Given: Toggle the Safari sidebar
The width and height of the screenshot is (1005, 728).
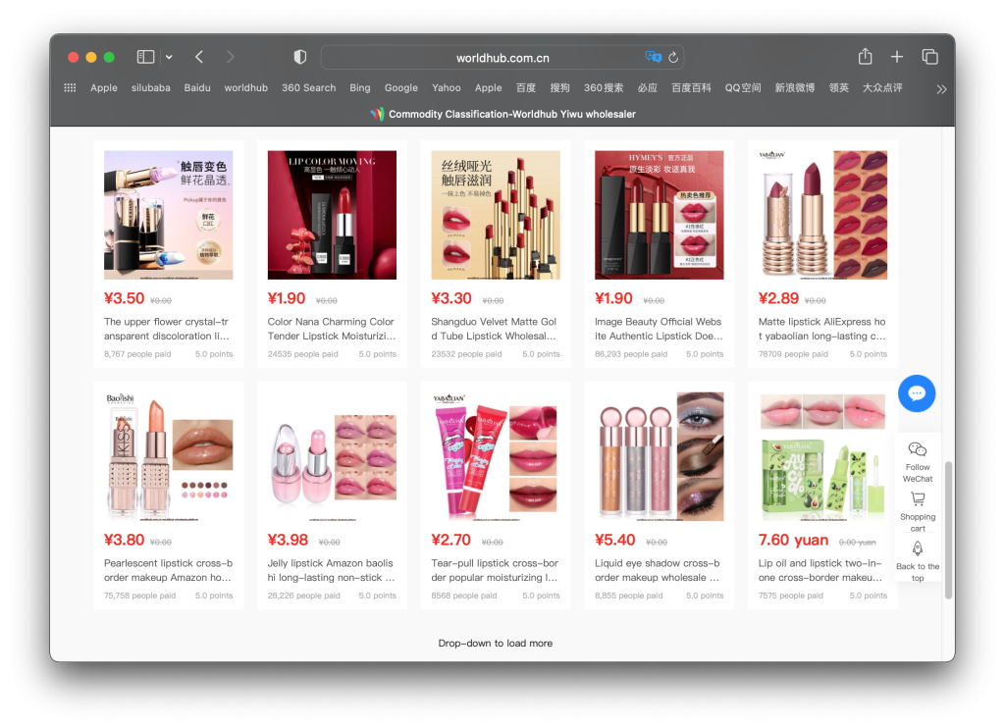Looking at the screenshot, I should (145, 57).
